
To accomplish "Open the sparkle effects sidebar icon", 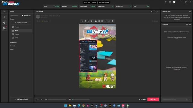I will click(4, 17).
